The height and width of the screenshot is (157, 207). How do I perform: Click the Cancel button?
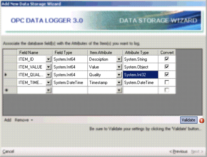point(8,151)
